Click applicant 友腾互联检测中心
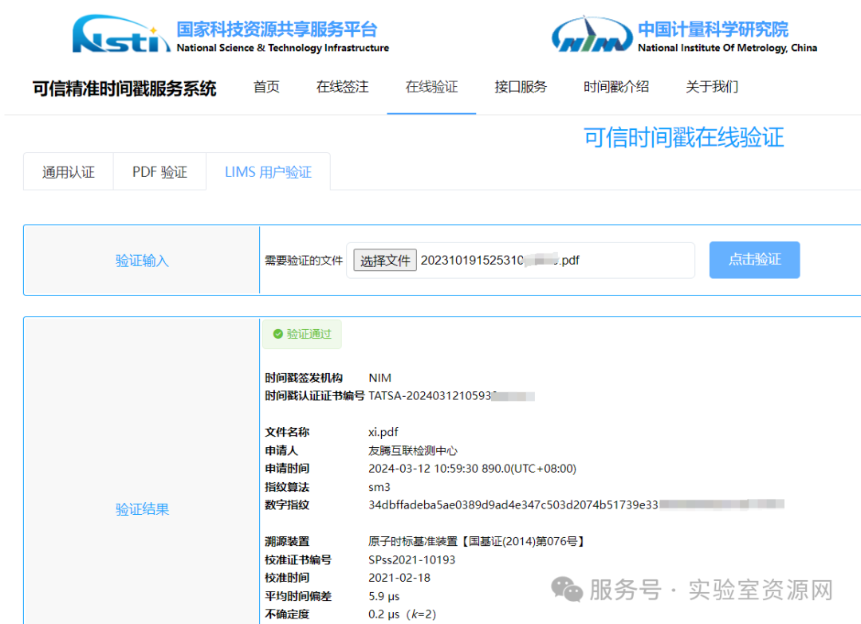 [412, 450]
